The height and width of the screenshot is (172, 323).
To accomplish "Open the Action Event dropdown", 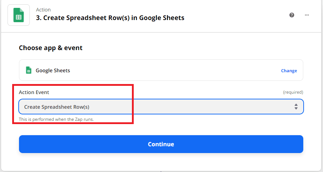I will click(x=161, y=107).
